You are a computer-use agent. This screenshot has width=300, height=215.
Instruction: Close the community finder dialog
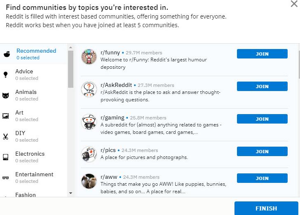(294, 3)
